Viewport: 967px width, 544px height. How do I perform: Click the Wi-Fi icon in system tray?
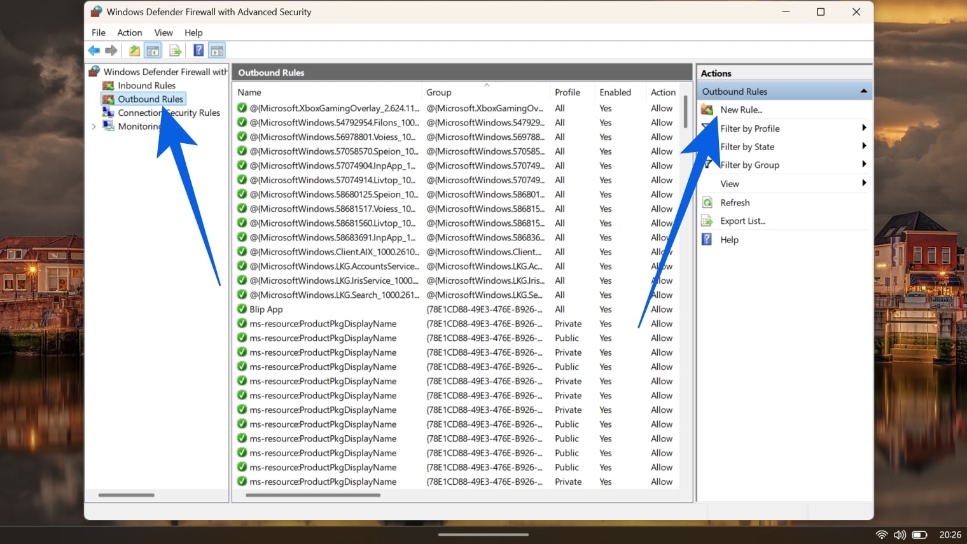click(x=882, y=534)
